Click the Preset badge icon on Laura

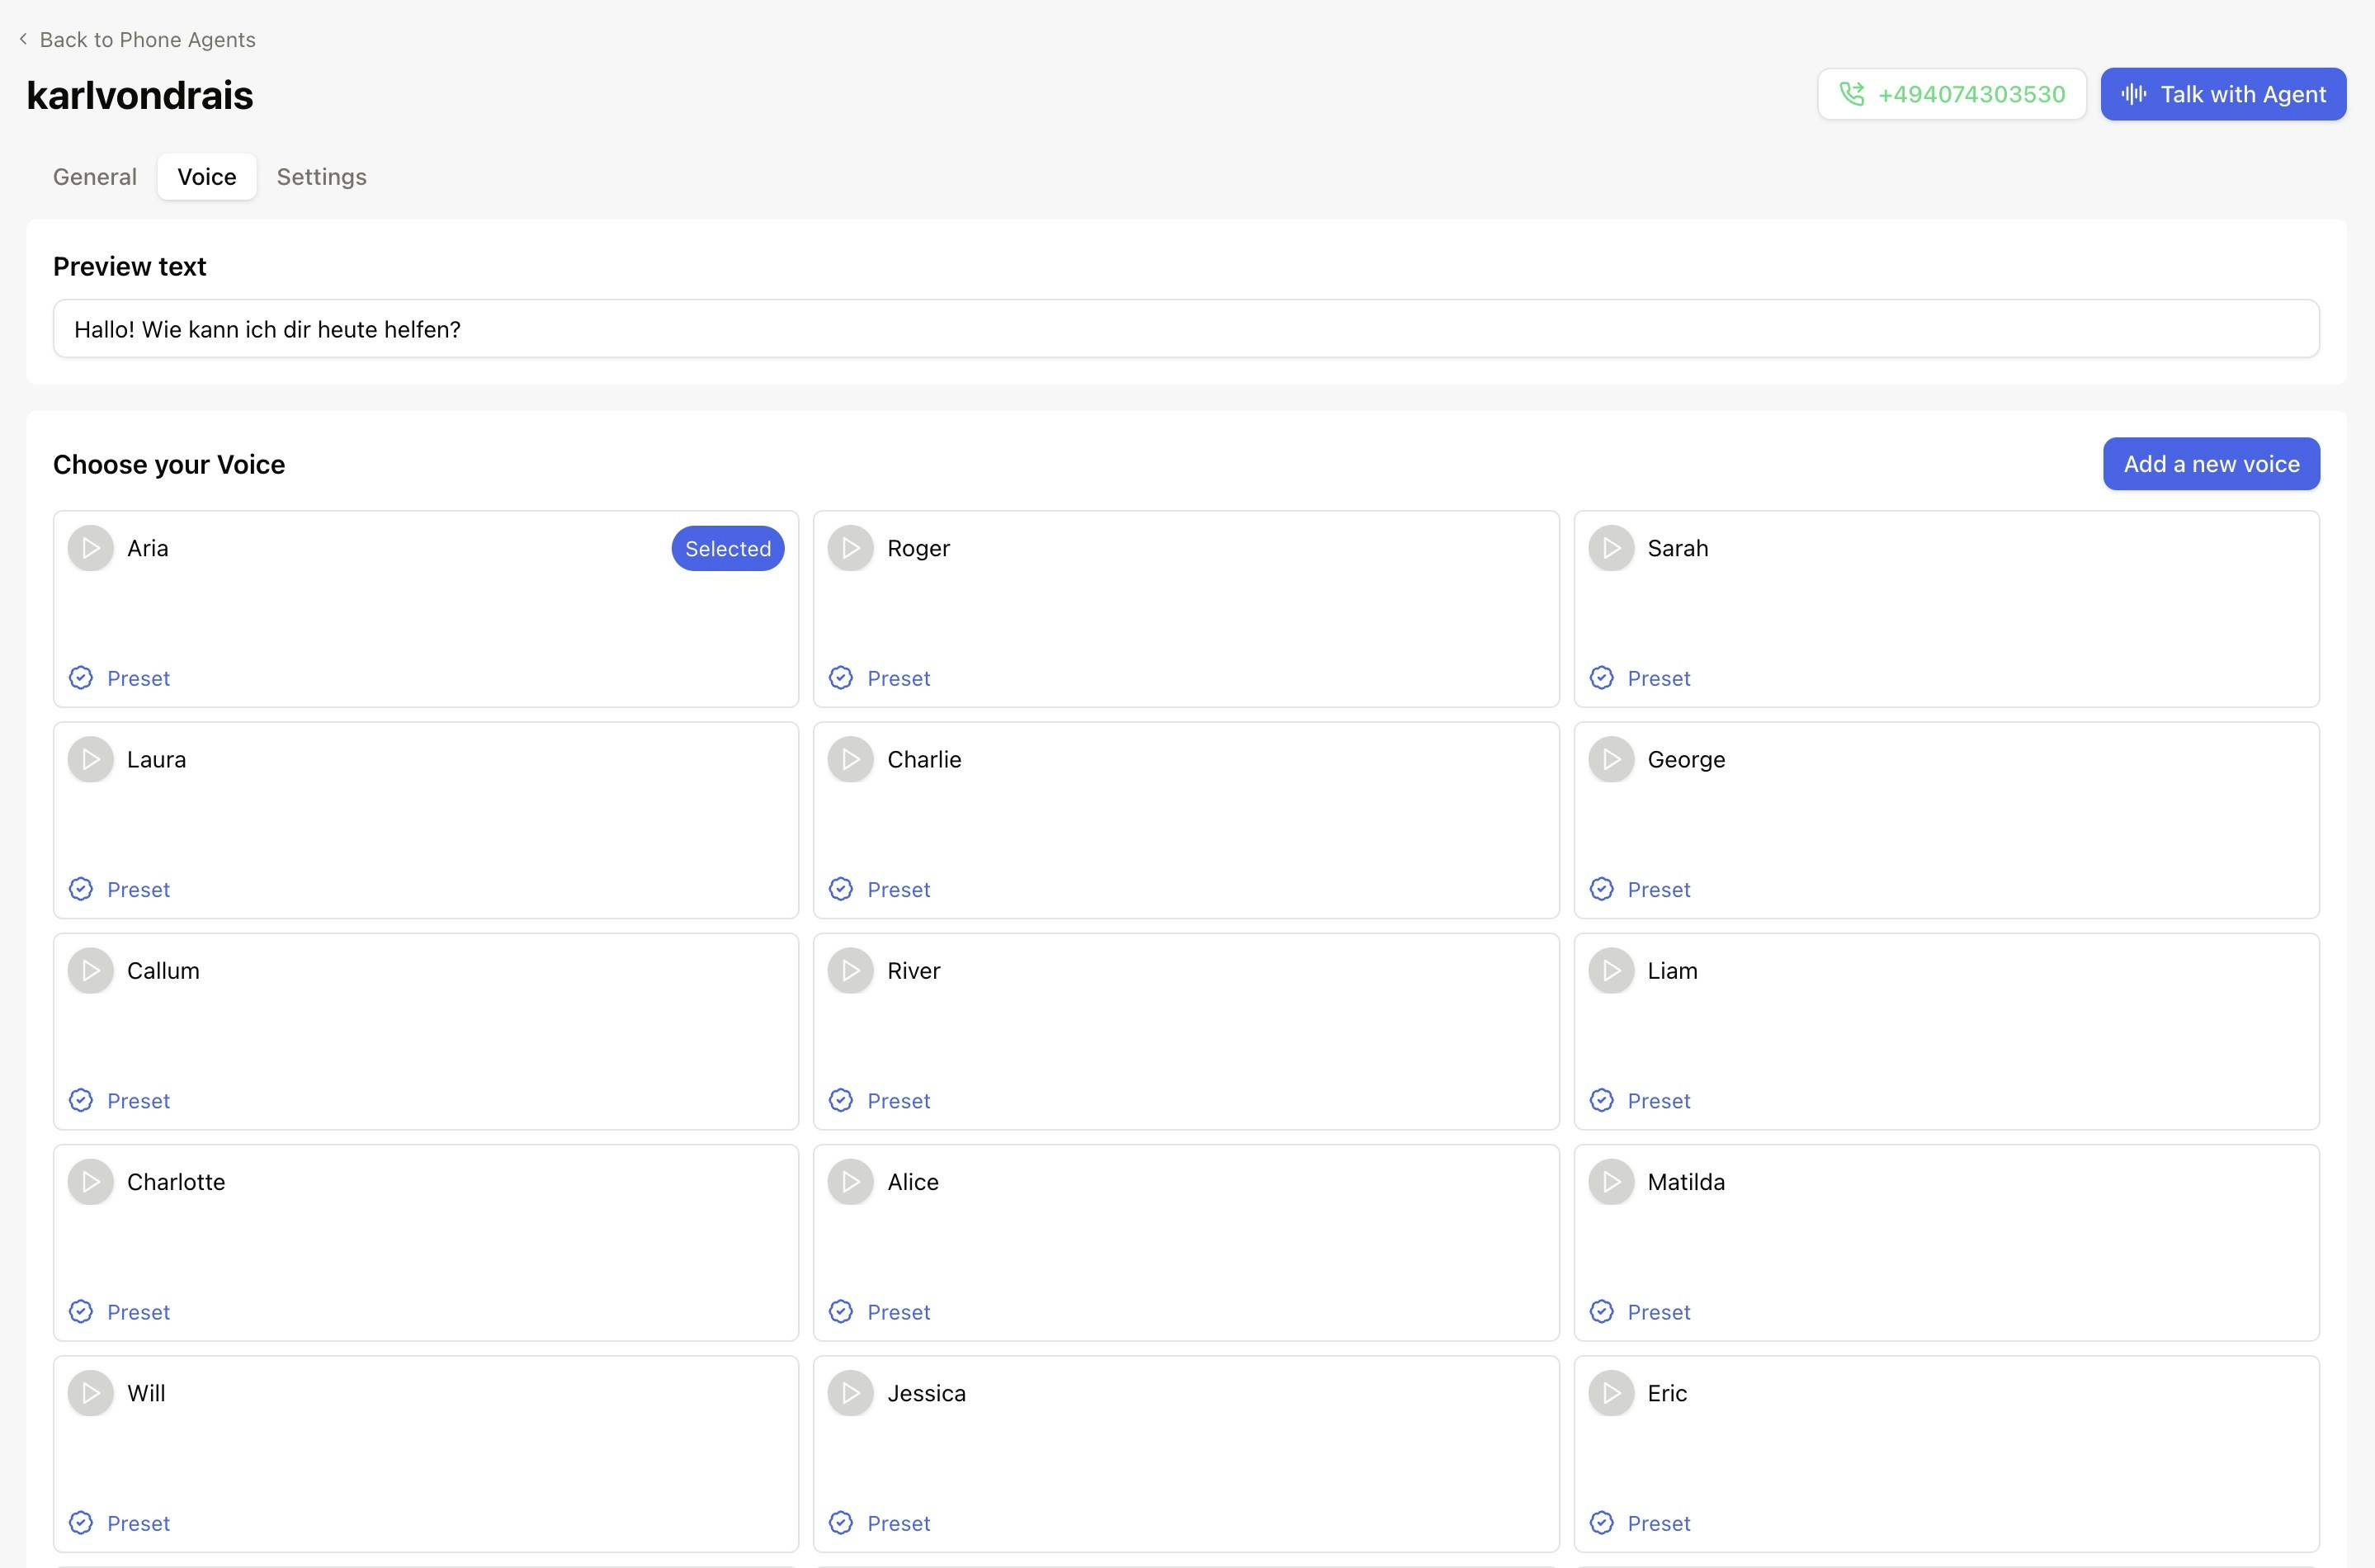(x=81, y=889)
